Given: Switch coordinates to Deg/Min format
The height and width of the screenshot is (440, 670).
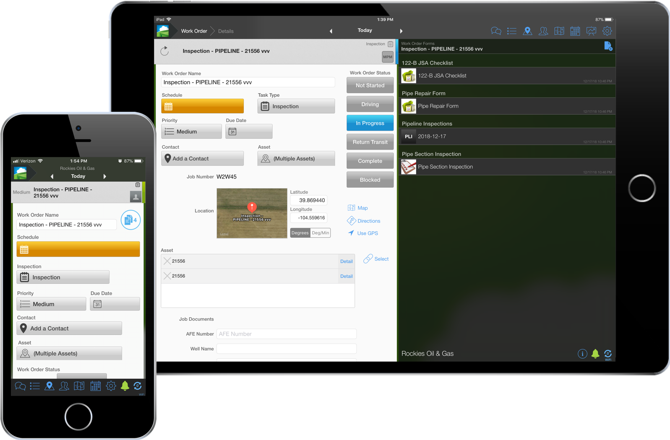Looking at the screenshot, I should point(321,233).
